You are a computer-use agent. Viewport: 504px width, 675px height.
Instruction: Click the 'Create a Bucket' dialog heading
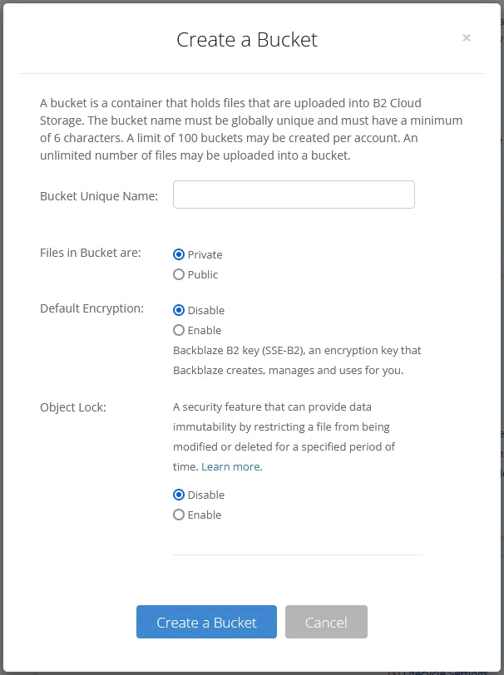pyautogui.click(x=247, y=40)
